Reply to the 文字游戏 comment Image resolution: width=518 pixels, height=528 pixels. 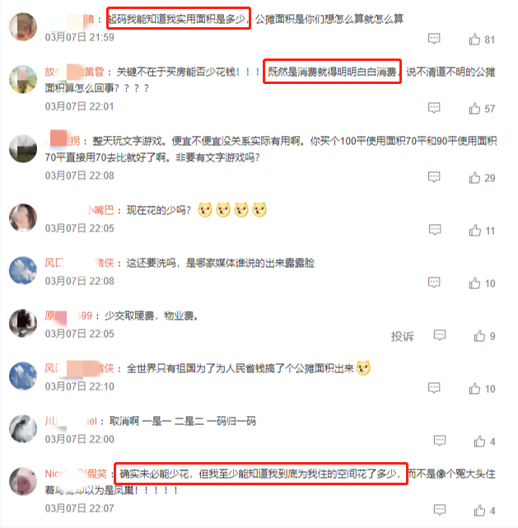(x=434, y=177)
